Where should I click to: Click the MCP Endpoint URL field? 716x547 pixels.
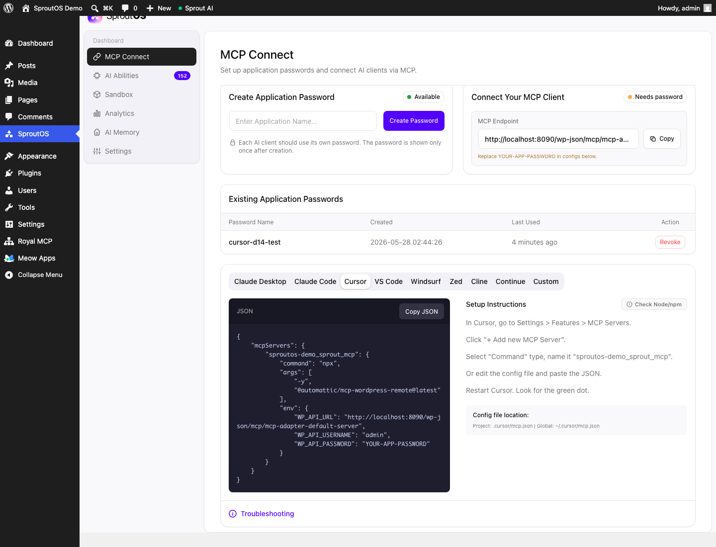point(558,139)
